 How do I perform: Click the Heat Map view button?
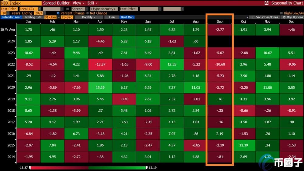point(127,17)
